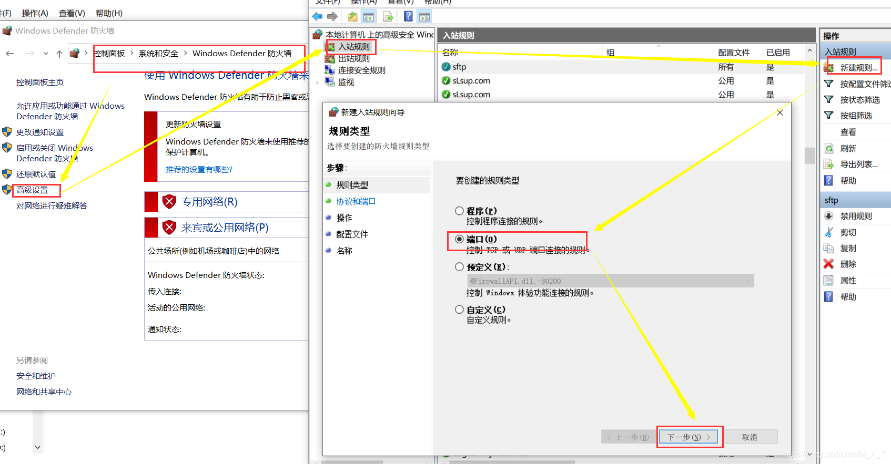891x464 pixels.
Task: Click the filter by state funnel icon
Action: click(828, 99)
